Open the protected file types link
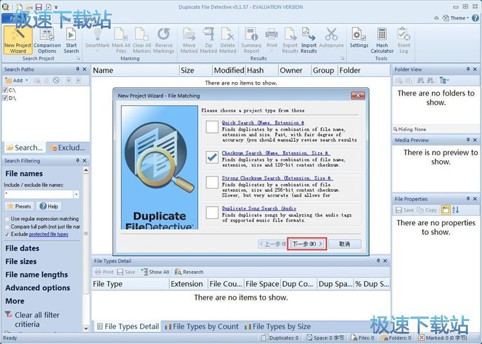This screenshot has height=344, width=482. point(49,234)
